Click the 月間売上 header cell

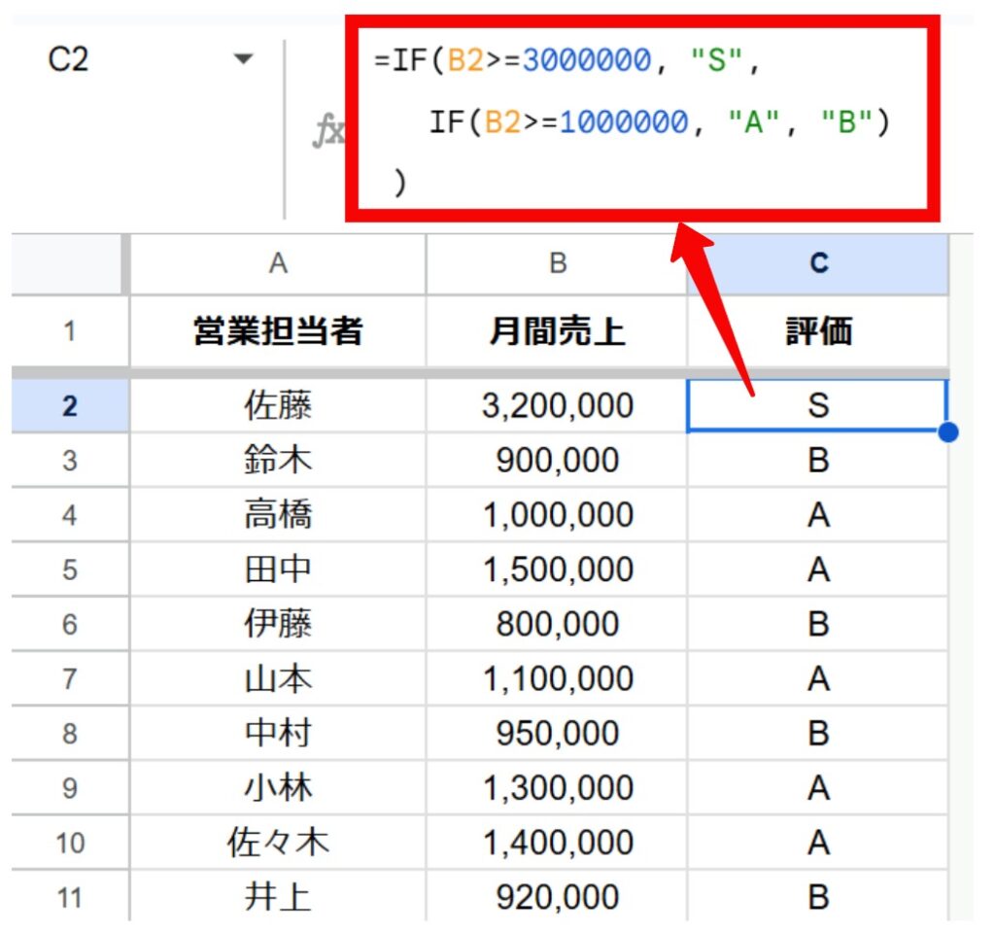557,331
